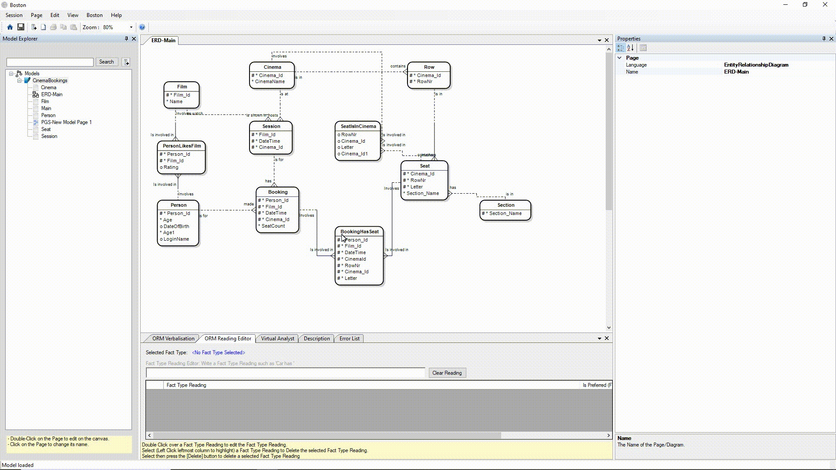Open the Page menu
The image size is (836, 470).
(37, 15)
